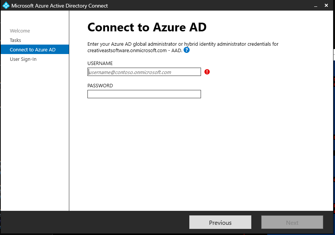Click the PASSWORD field label
The height and width of the screenshot is (235, 335).
pyautogui.click(x=100, y=86)
